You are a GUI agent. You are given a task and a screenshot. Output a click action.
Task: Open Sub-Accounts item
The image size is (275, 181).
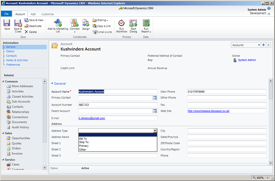pos(18,101)
